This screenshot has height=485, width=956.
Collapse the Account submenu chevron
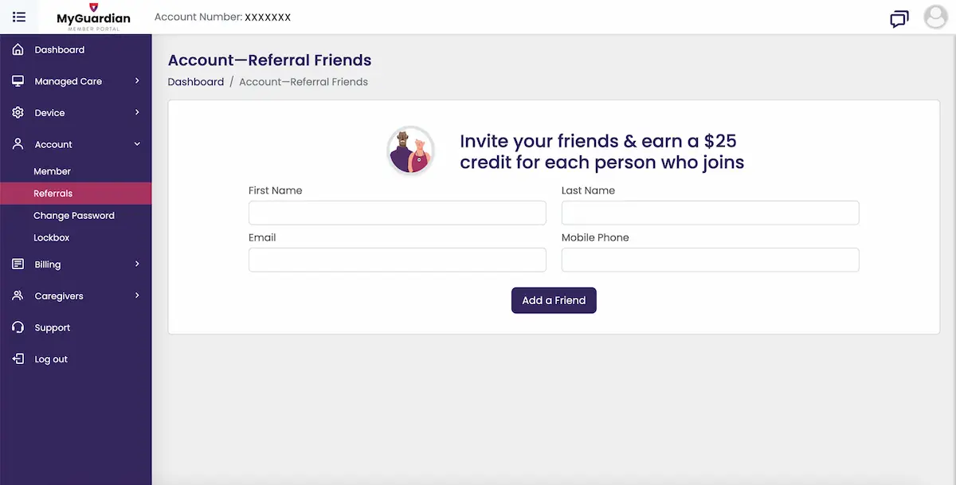[x=137, y=144]
